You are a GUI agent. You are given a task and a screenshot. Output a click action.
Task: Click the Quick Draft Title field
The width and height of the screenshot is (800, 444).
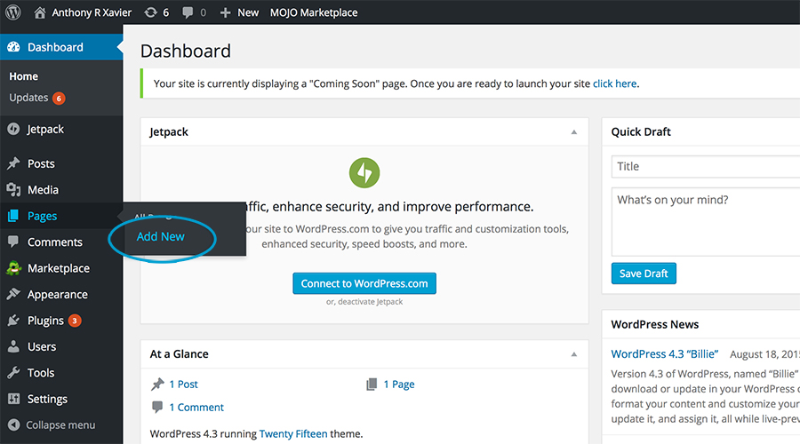[706, 166]
